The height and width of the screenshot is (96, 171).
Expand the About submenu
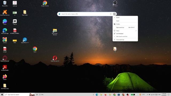pyautogui.click(x=125, y=31)
